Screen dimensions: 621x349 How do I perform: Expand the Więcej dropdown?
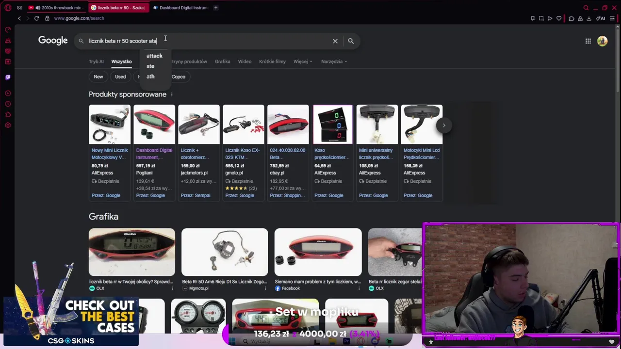click(x=303, y=62)
